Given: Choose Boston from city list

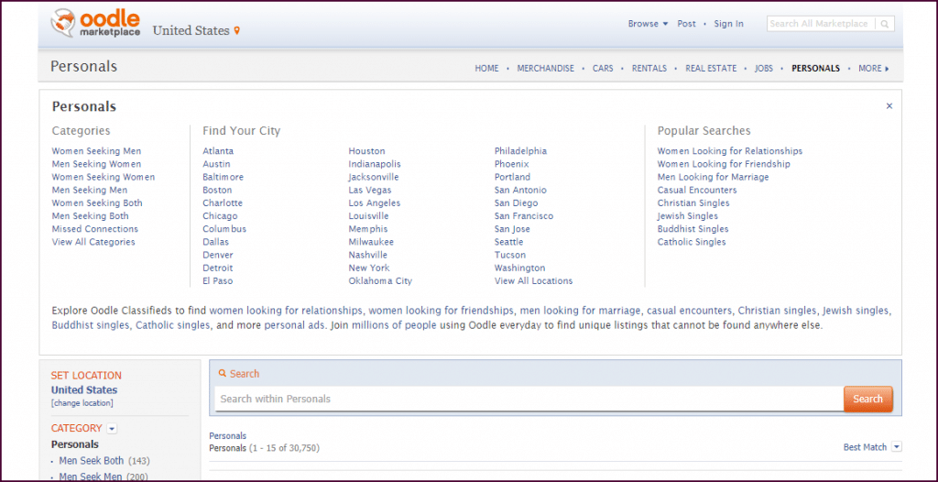Looking at the screenshot, I should (x=217, y=191).
